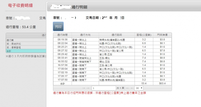Click the 五股-環北 segment cell

click(117, 58)
